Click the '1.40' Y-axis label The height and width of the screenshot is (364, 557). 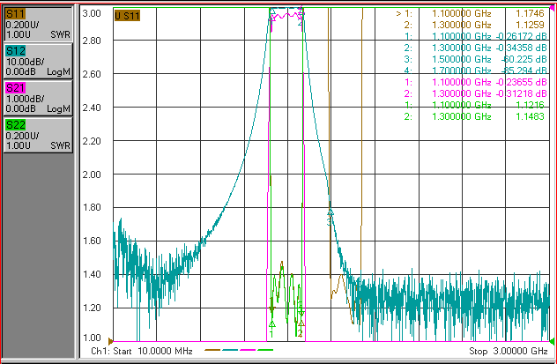(x=92, y=274)
